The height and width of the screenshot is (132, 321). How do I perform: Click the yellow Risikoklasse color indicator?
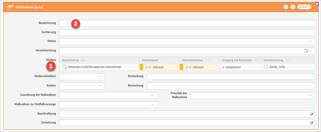(x=141, y=67)
